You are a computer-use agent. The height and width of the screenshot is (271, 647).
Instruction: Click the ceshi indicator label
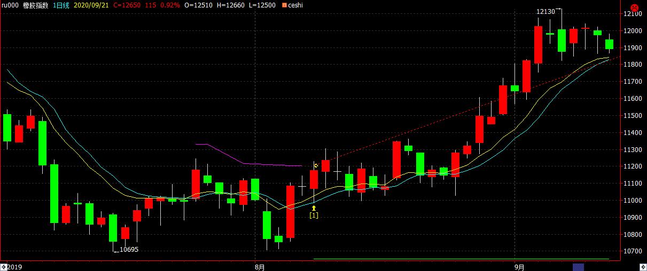tap(295, 5)
